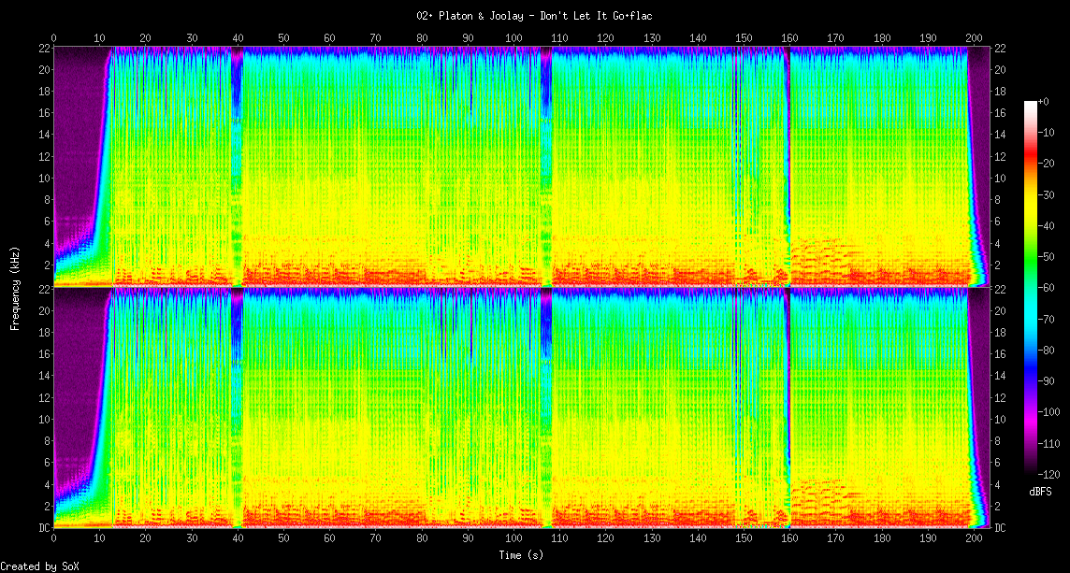Image resolution: width=1070 pixels, height=573 pixels.
Task: Click the harmonic stripes near 170s in the top channel
Action: [x=818, y=252]
